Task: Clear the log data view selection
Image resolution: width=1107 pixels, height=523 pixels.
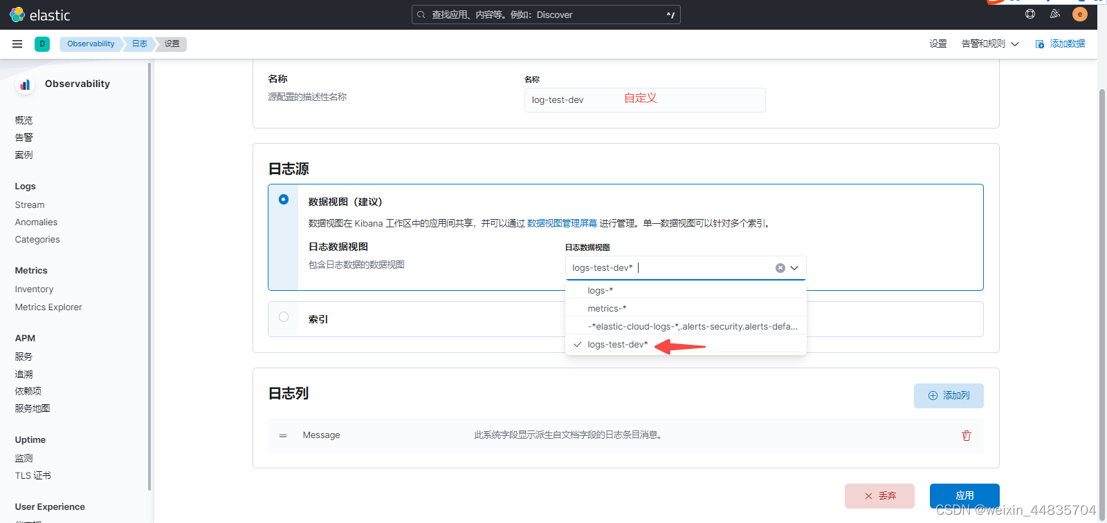Action: 780,268
